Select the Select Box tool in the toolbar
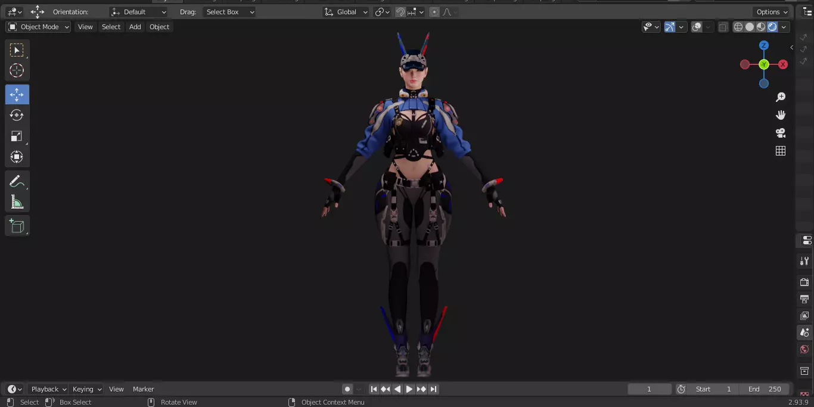 click(17, 50)
